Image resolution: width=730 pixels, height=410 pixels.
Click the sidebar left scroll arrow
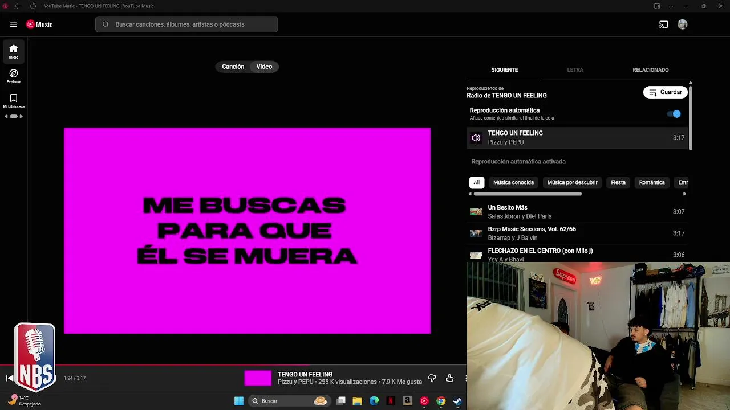tap(6, 116)
